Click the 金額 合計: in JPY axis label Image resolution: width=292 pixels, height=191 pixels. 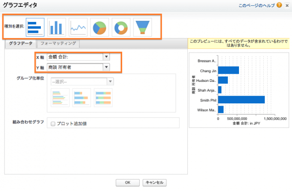[x=246, y=123]
